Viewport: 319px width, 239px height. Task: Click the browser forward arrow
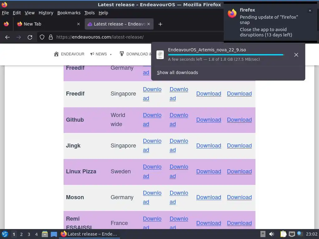19,37
